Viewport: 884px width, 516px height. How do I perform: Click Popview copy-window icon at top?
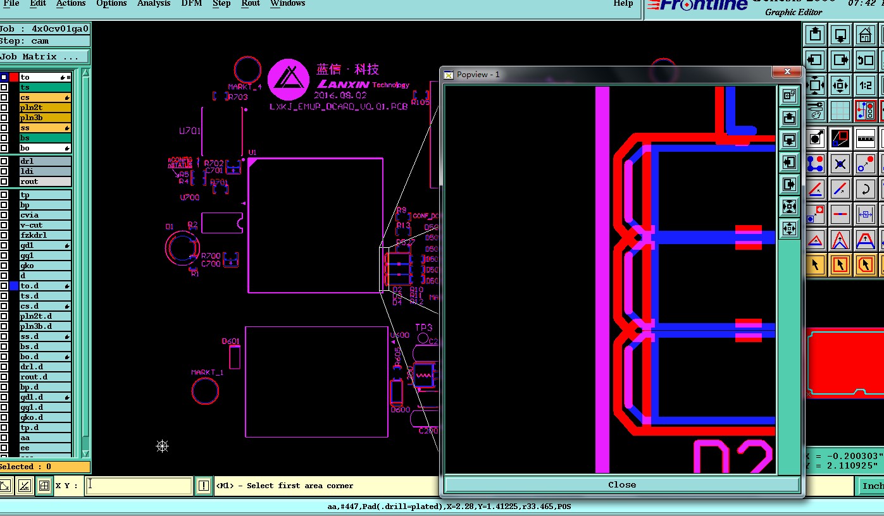point(789,95)
